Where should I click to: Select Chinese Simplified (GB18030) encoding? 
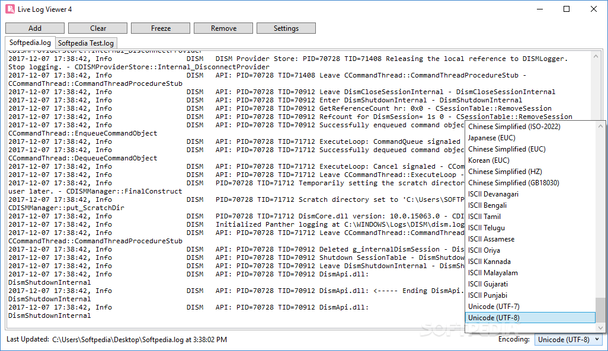coord(504,182)
